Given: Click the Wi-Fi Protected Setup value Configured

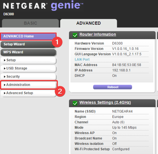Looking at the screenshot, I should click(x=121, y=149).
